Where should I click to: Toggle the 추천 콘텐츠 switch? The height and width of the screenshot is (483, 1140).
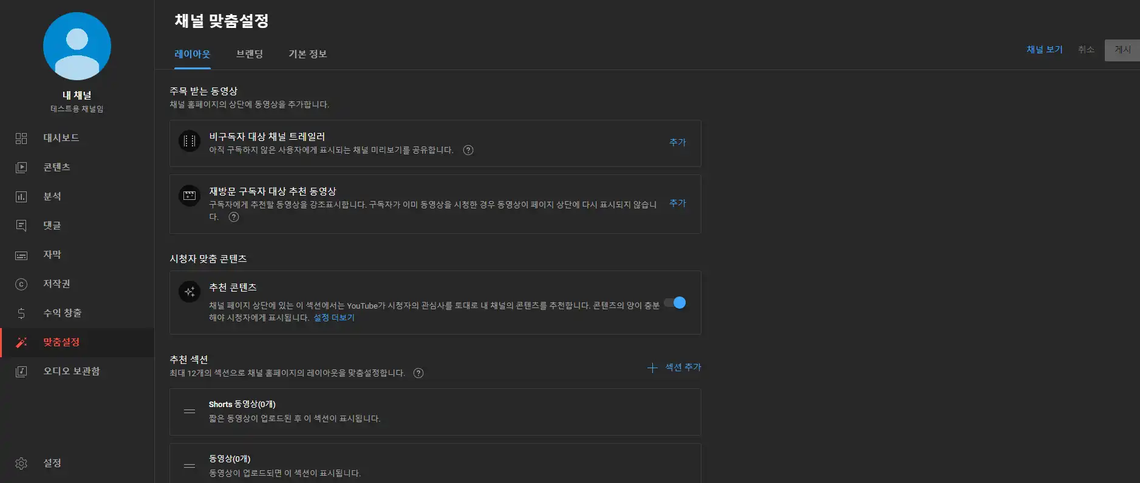click(x=674, y=303)
